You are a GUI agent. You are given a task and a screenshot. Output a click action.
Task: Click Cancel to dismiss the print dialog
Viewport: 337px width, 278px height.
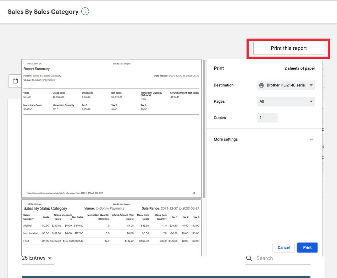pyautogui.click(x=283, y=248)
